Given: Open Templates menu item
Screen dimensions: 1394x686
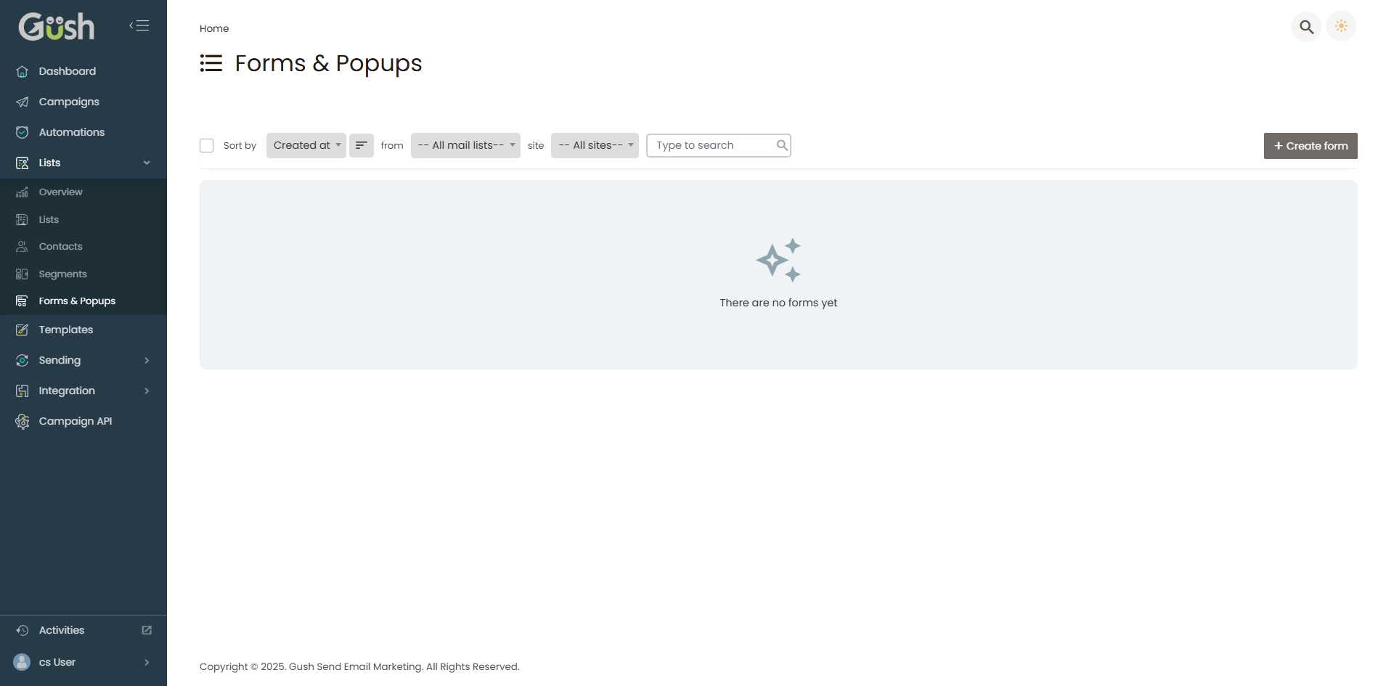Looking at the screenshot, I should (x=83, y=330).
